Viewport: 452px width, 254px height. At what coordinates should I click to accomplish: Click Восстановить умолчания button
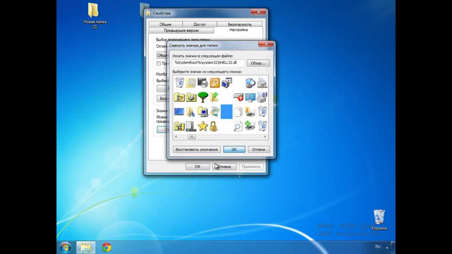[197, 150]
